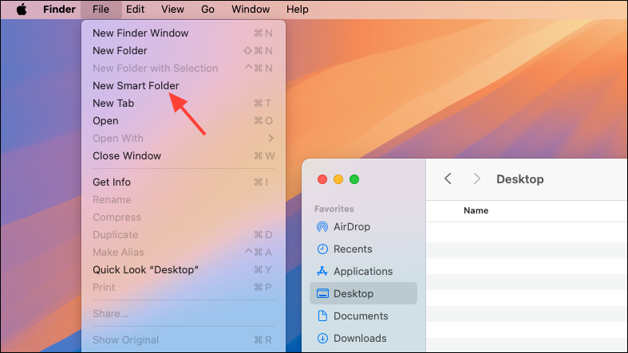Open the Apple menu
The image size is (628, 353).
[x=22, y=10]
